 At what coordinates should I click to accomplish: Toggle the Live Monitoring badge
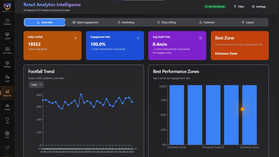(215, 7)
